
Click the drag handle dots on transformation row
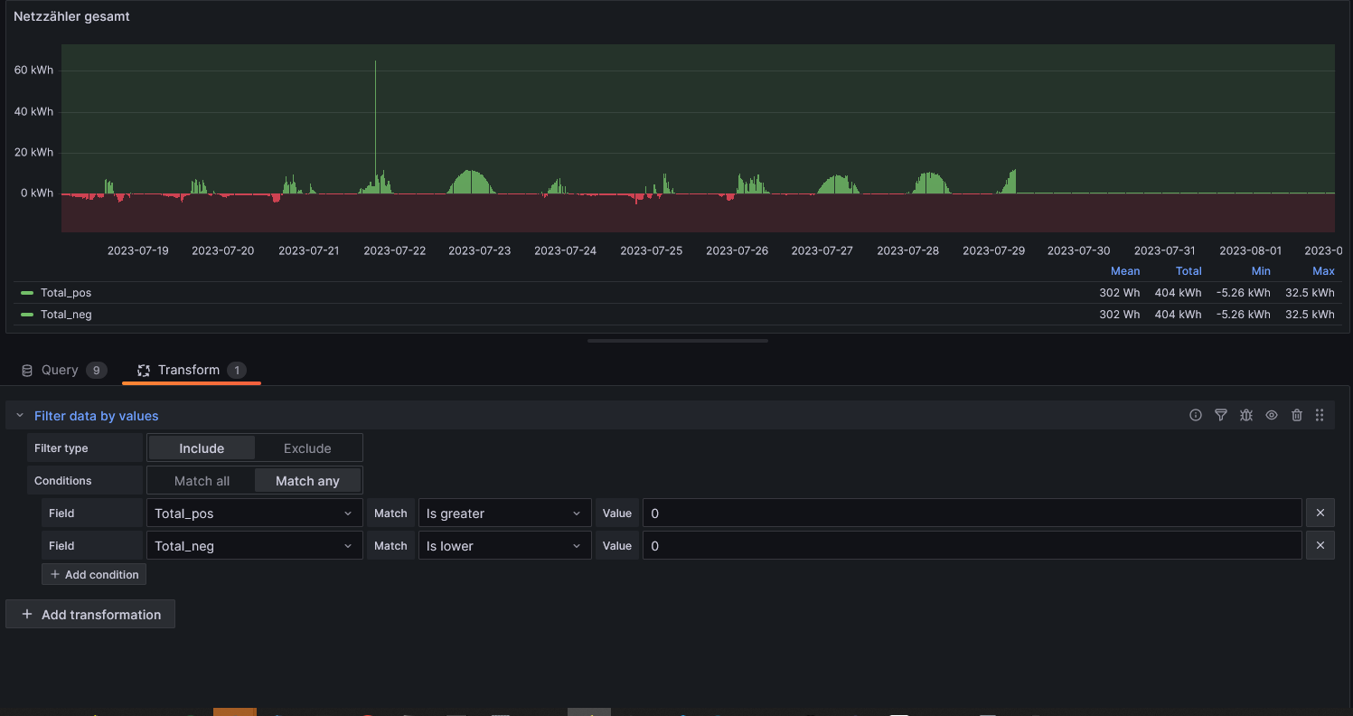(1320, 416)
